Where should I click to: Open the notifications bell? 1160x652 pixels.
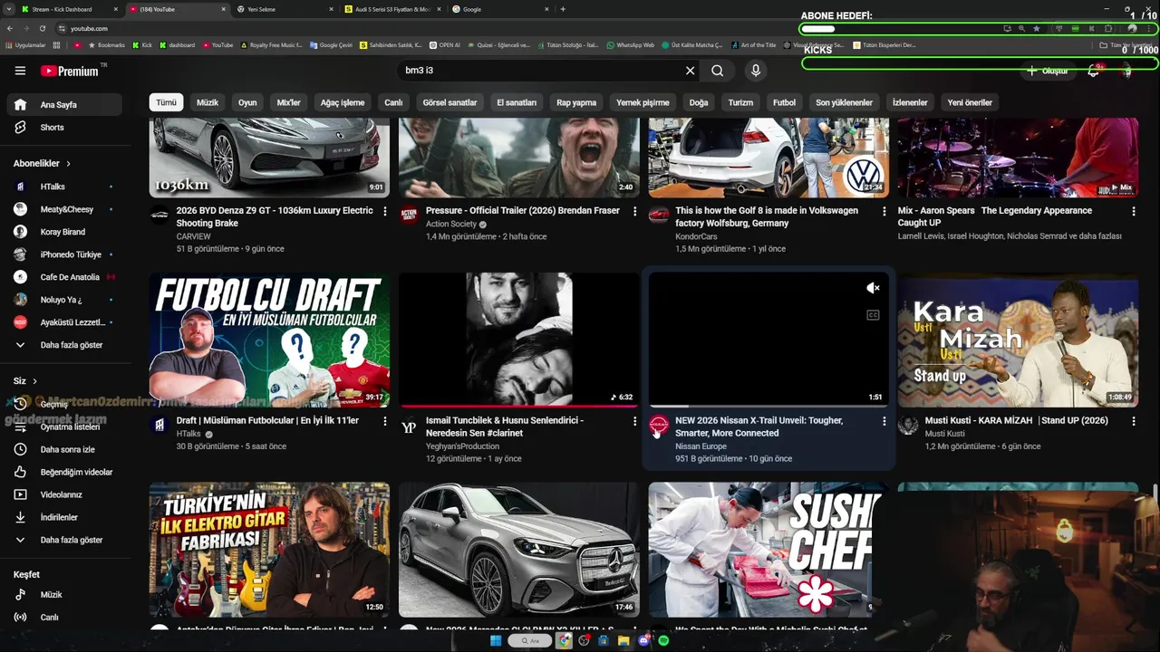coord(1094,71)
